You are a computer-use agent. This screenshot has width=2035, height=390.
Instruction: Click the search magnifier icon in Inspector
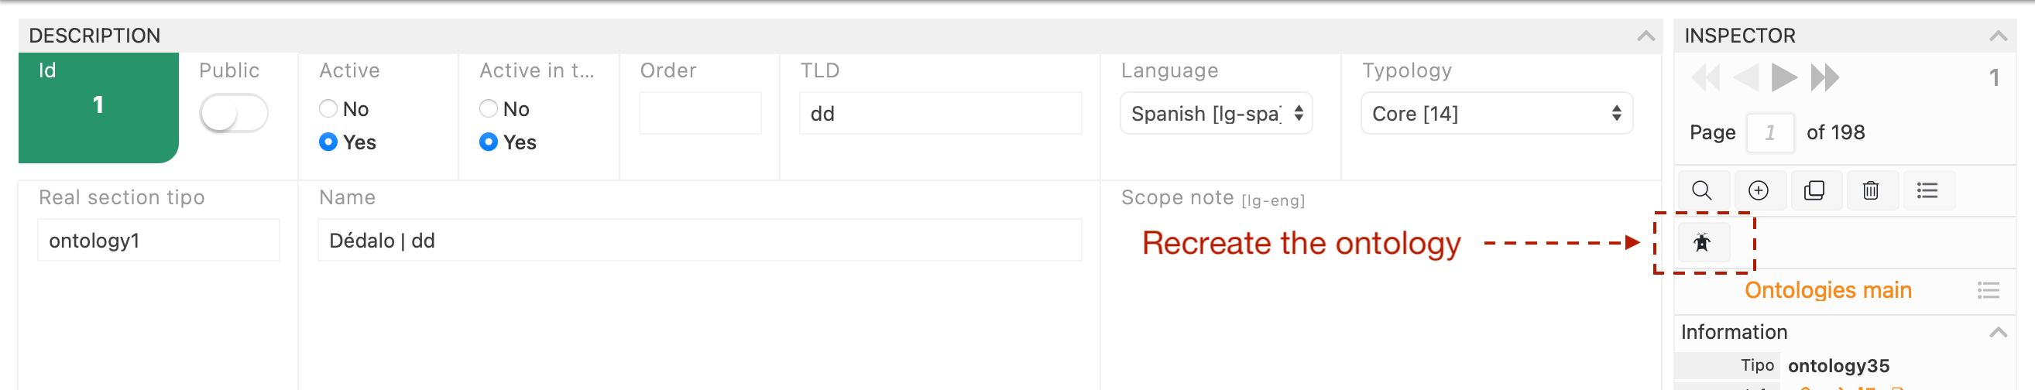coord(1701,190)
